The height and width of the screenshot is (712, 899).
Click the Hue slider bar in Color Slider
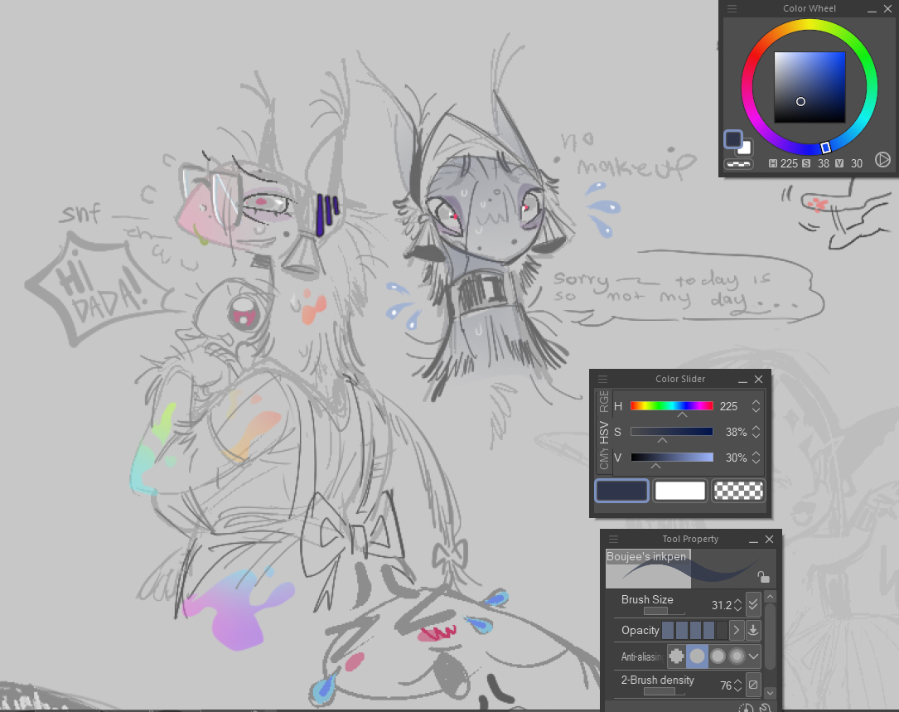[671, 406]
